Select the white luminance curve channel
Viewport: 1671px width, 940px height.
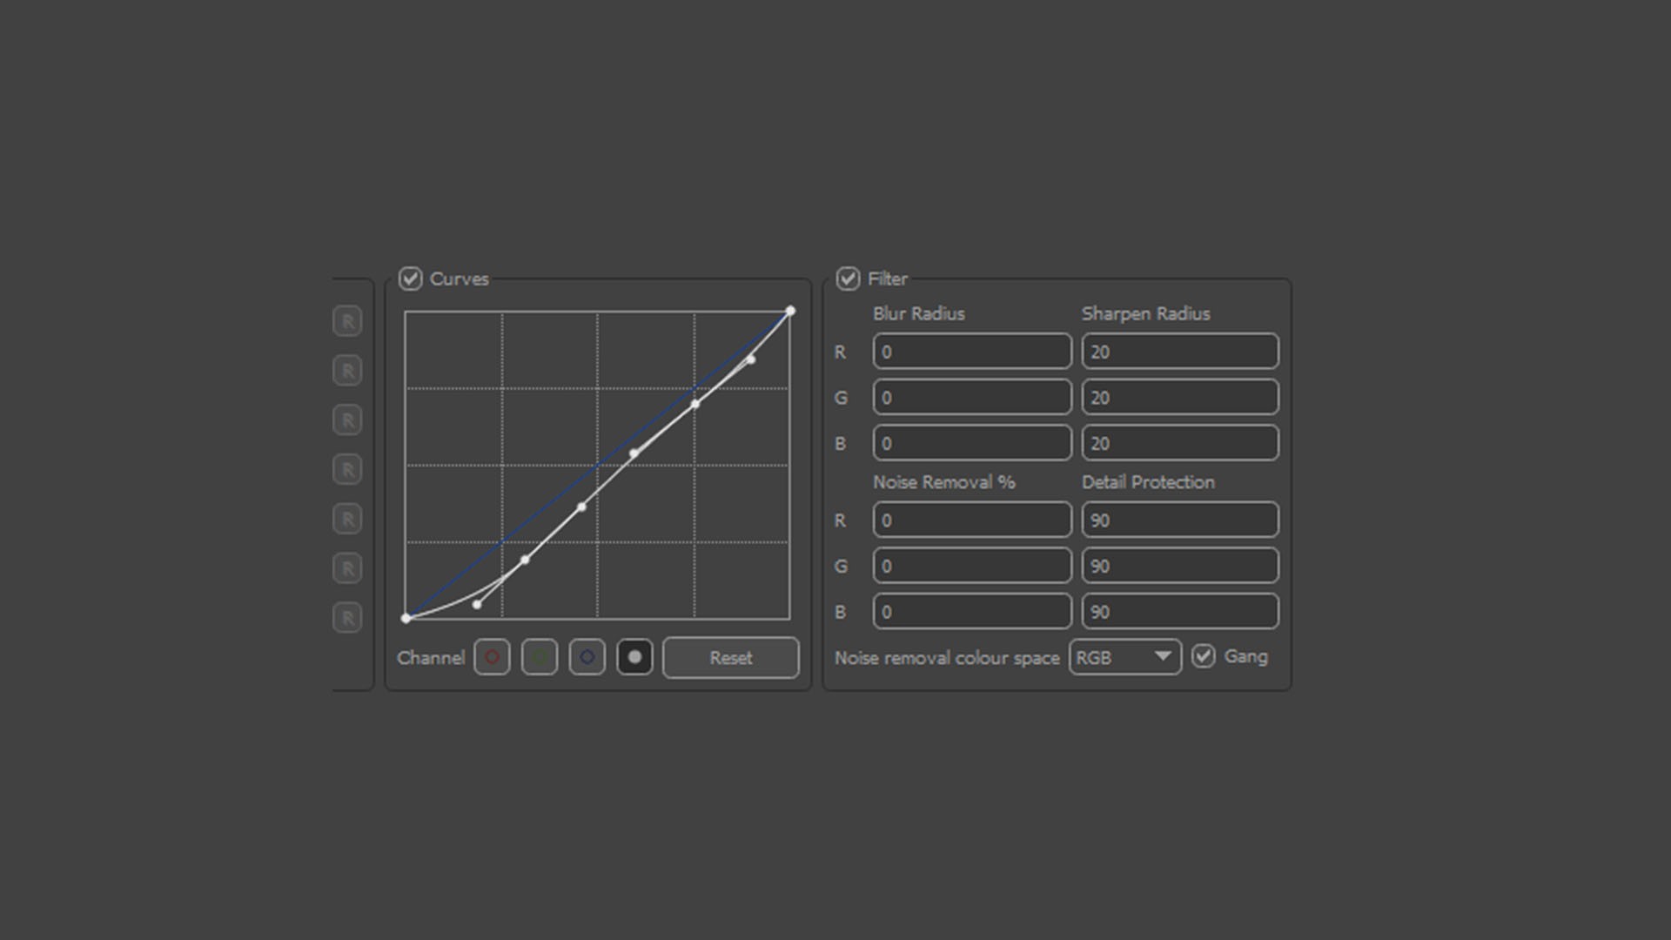click(634, 657)
